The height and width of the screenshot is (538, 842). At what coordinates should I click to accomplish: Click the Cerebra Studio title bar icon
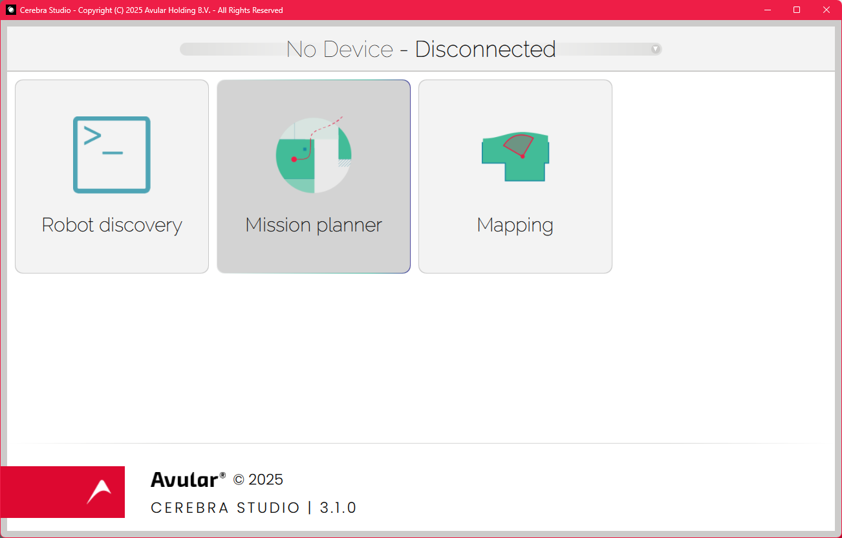tap(11, 10)
